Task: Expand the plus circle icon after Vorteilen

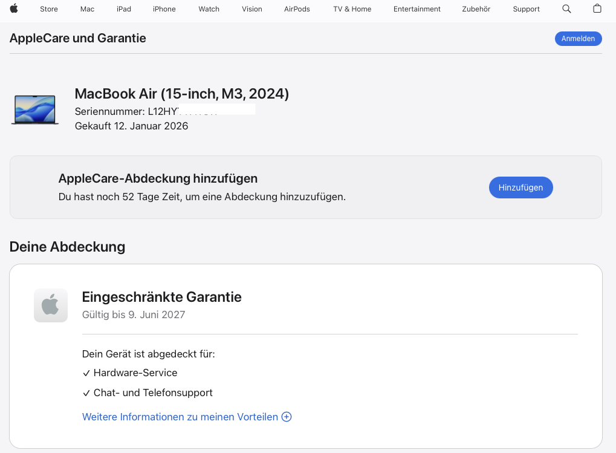Action: (287, 417)
